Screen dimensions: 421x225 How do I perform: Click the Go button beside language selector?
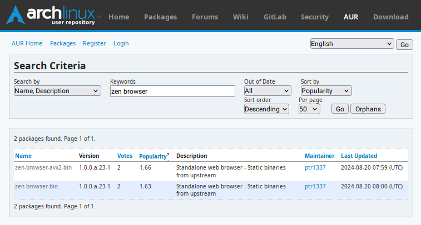[404, 45]
